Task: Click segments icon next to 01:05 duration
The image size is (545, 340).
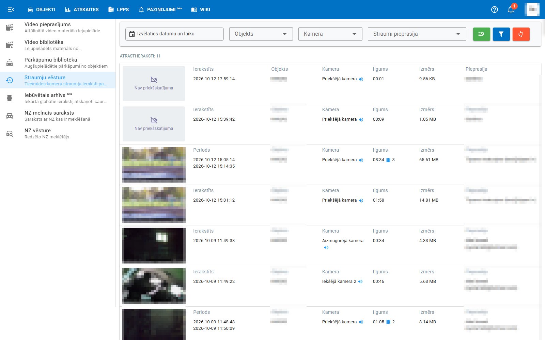Action: pos(388,322)
